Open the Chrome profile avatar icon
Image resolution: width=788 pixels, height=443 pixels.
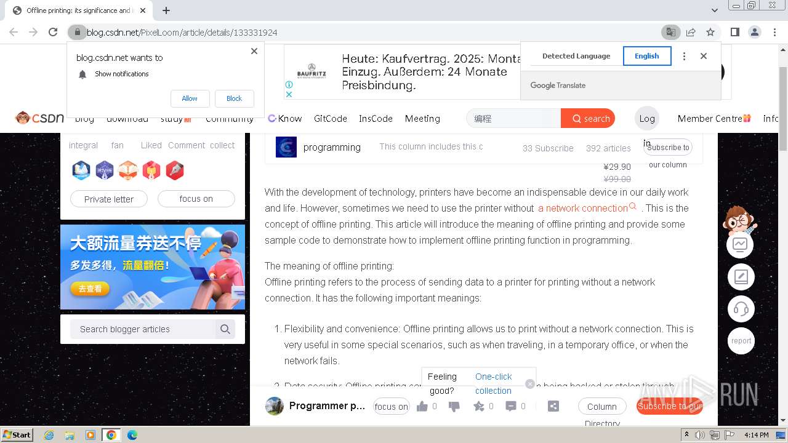pyautogui.click(x=754, y=32)
